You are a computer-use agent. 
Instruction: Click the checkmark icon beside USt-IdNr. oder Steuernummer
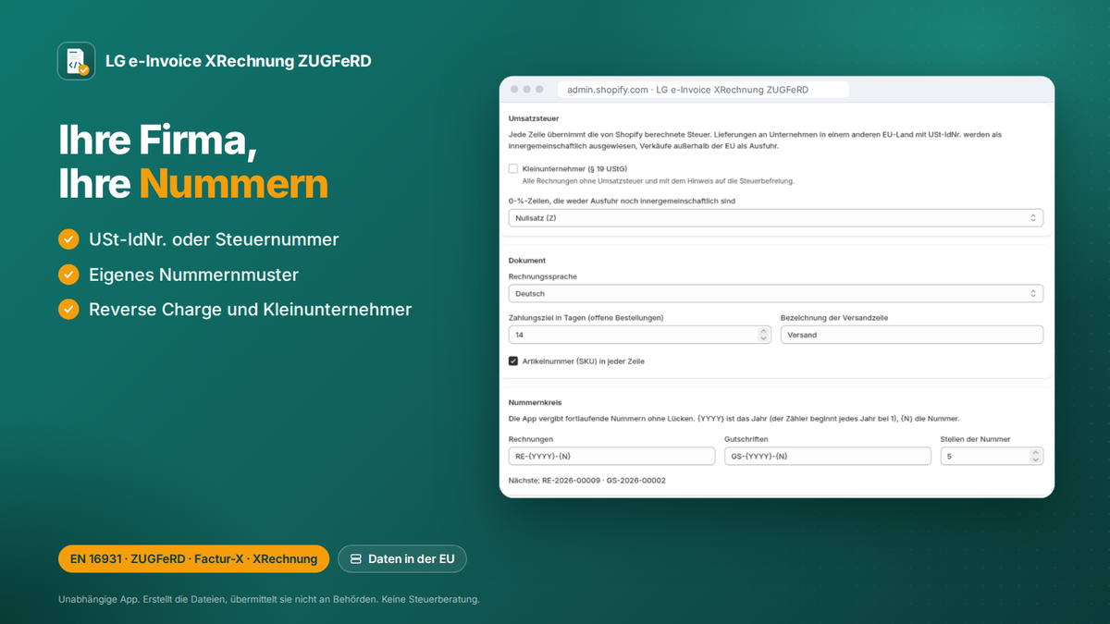pos(68,239)
